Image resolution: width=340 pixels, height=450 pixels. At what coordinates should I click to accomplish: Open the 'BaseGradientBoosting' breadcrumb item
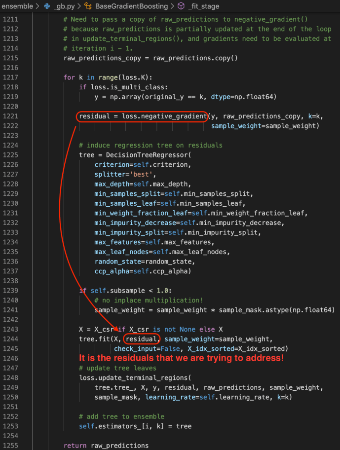(x=131, y=6)
